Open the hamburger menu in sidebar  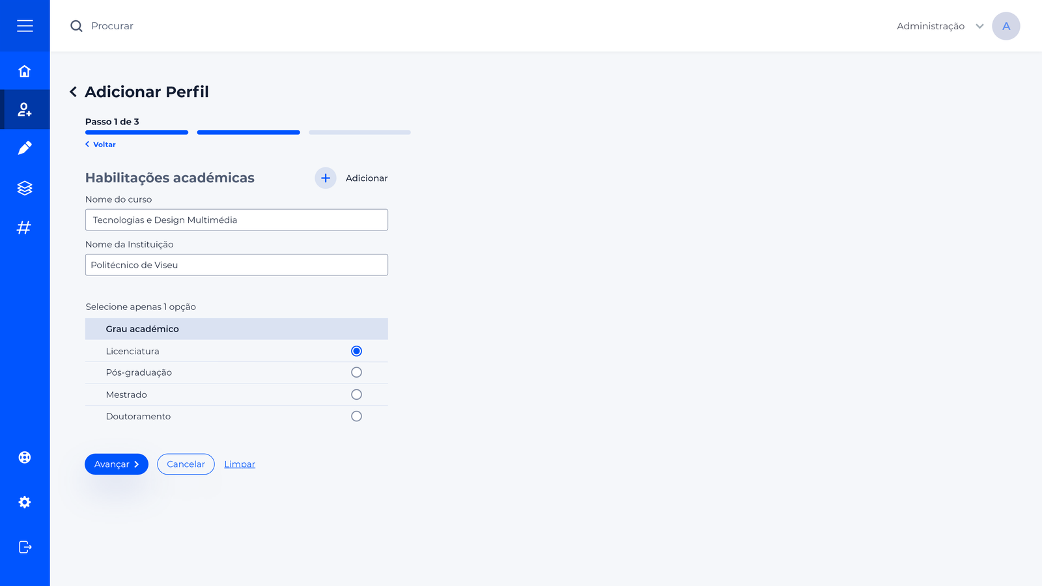pyautogui.click(x=25, y=26)
